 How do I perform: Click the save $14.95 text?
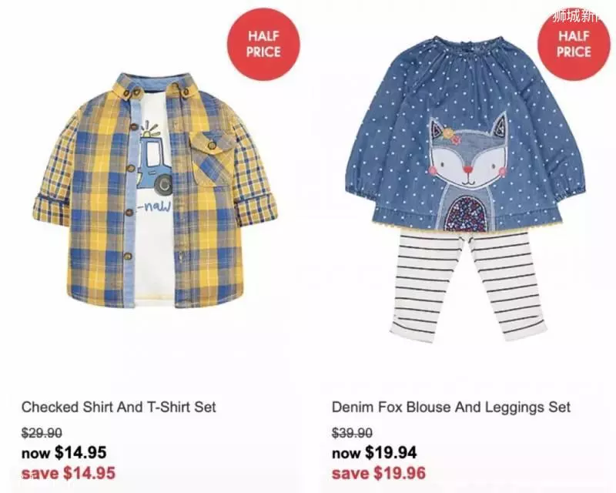[69, 472]
